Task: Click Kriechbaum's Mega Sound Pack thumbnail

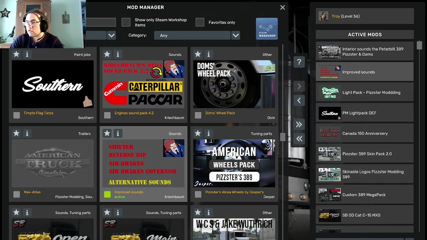Action: 143,84
